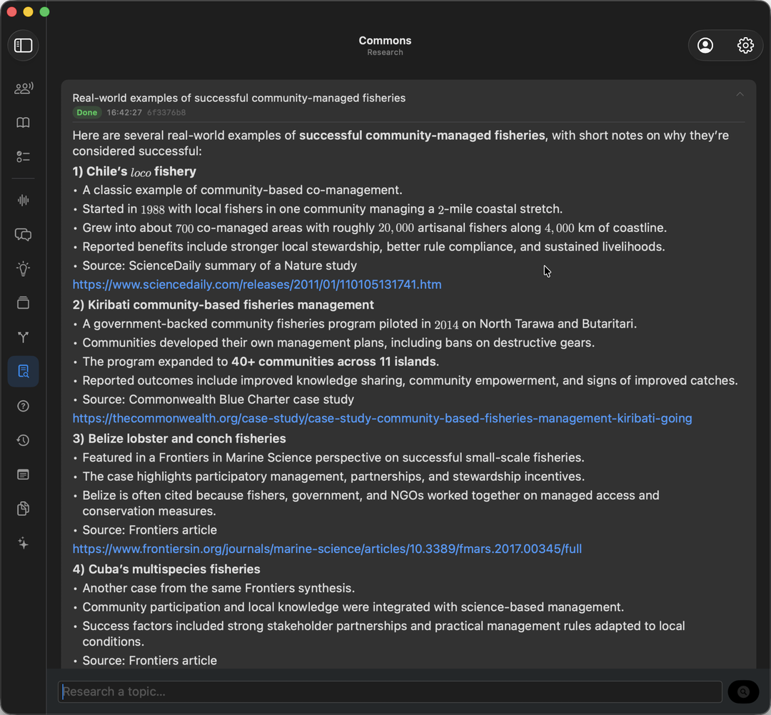Click bullet 'A classic example of community-based co-management.'
Screen dimensions: 771x715
[242, 191]
